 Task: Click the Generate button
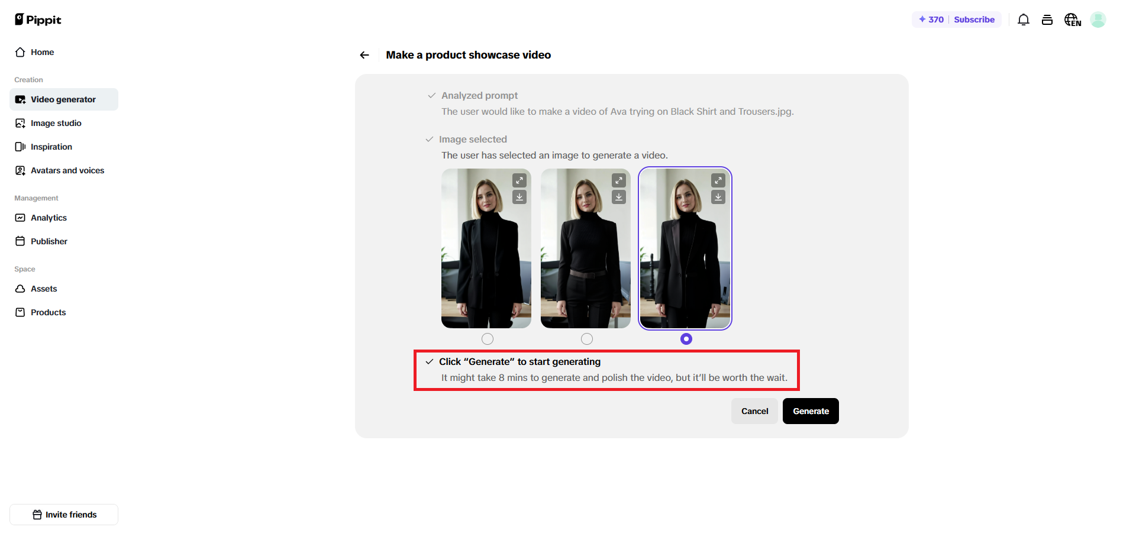click(811, 411)
